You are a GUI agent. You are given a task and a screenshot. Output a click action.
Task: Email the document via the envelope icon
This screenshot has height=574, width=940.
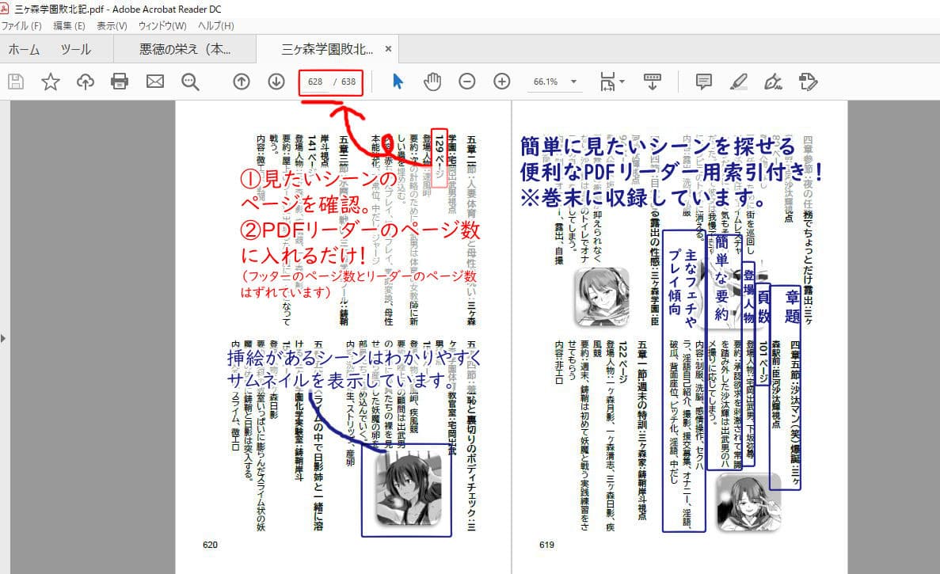154,82
